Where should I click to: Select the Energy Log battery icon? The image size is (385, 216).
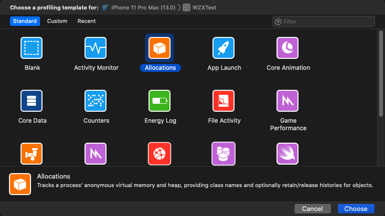tap(159, 101)
